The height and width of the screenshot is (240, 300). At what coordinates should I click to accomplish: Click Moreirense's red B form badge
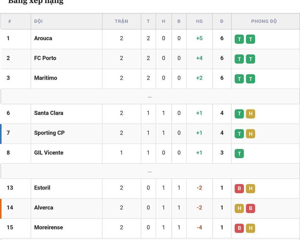(x=239, y=228)
